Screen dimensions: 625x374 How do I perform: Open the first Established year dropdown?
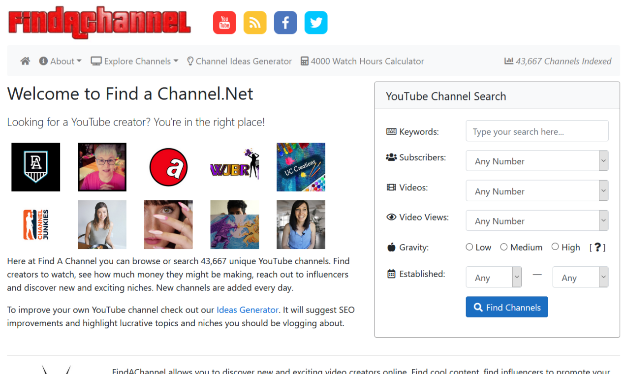pyautogui.click(x=494, y=277)
